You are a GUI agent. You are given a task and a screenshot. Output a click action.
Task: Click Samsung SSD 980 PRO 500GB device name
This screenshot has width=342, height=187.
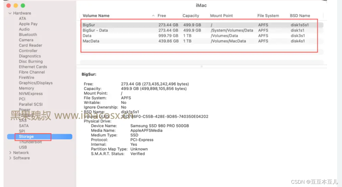160,126
